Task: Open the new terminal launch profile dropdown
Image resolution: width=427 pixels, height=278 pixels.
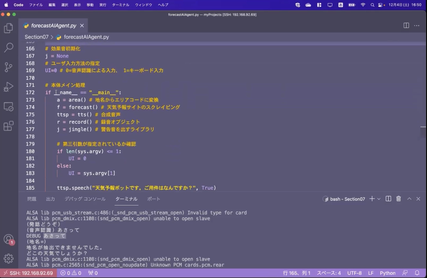Action: [379, 199]
